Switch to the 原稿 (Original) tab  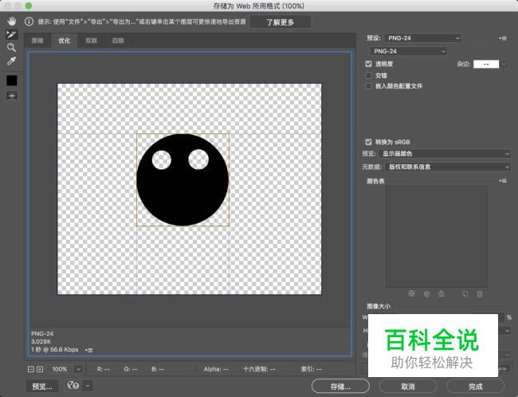pyautogui.click(x=37, y=40)
